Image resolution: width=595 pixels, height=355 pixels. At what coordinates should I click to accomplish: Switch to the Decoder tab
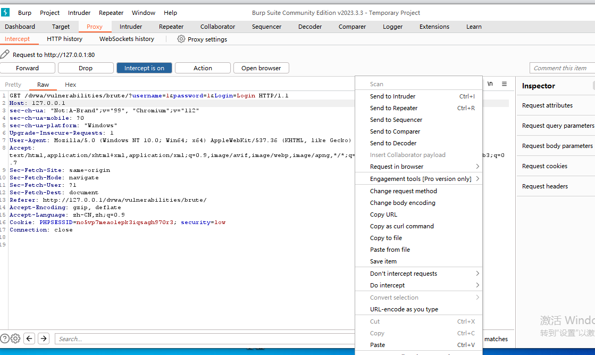click(310, 27)
